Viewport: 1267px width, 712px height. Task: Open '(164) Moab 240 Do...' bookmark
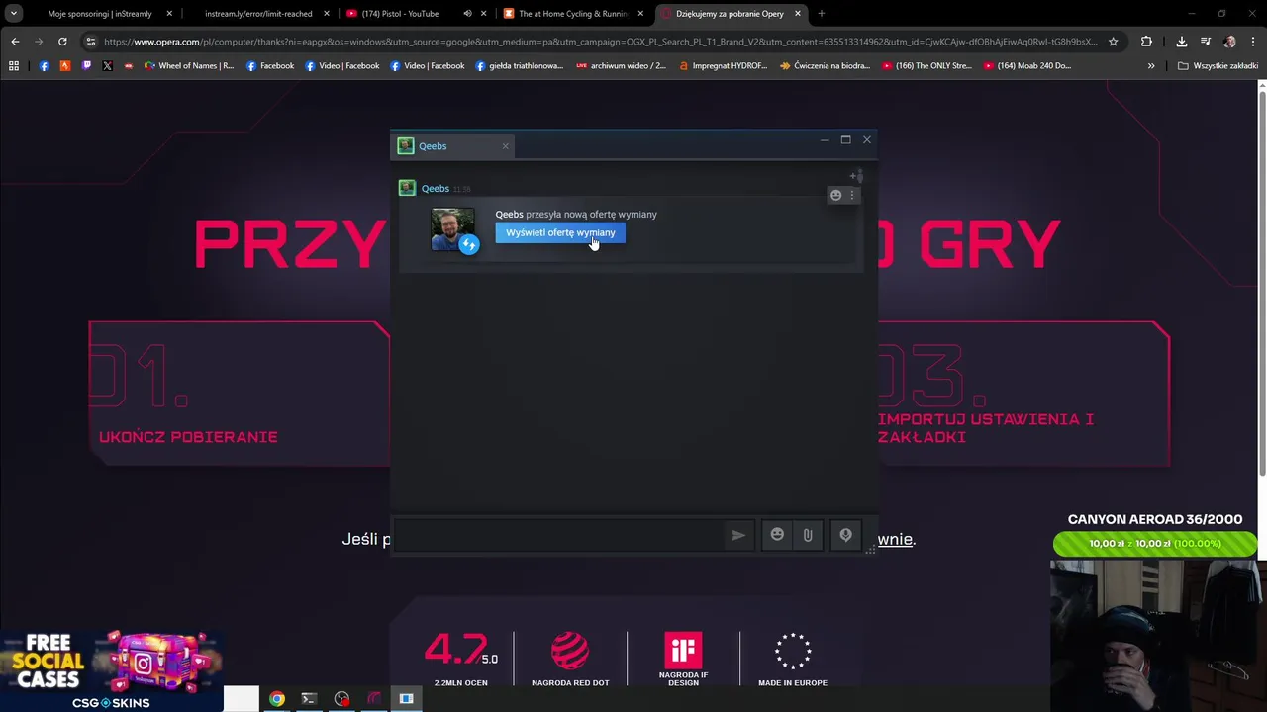pyautogui.click(x=1027, y=66)
